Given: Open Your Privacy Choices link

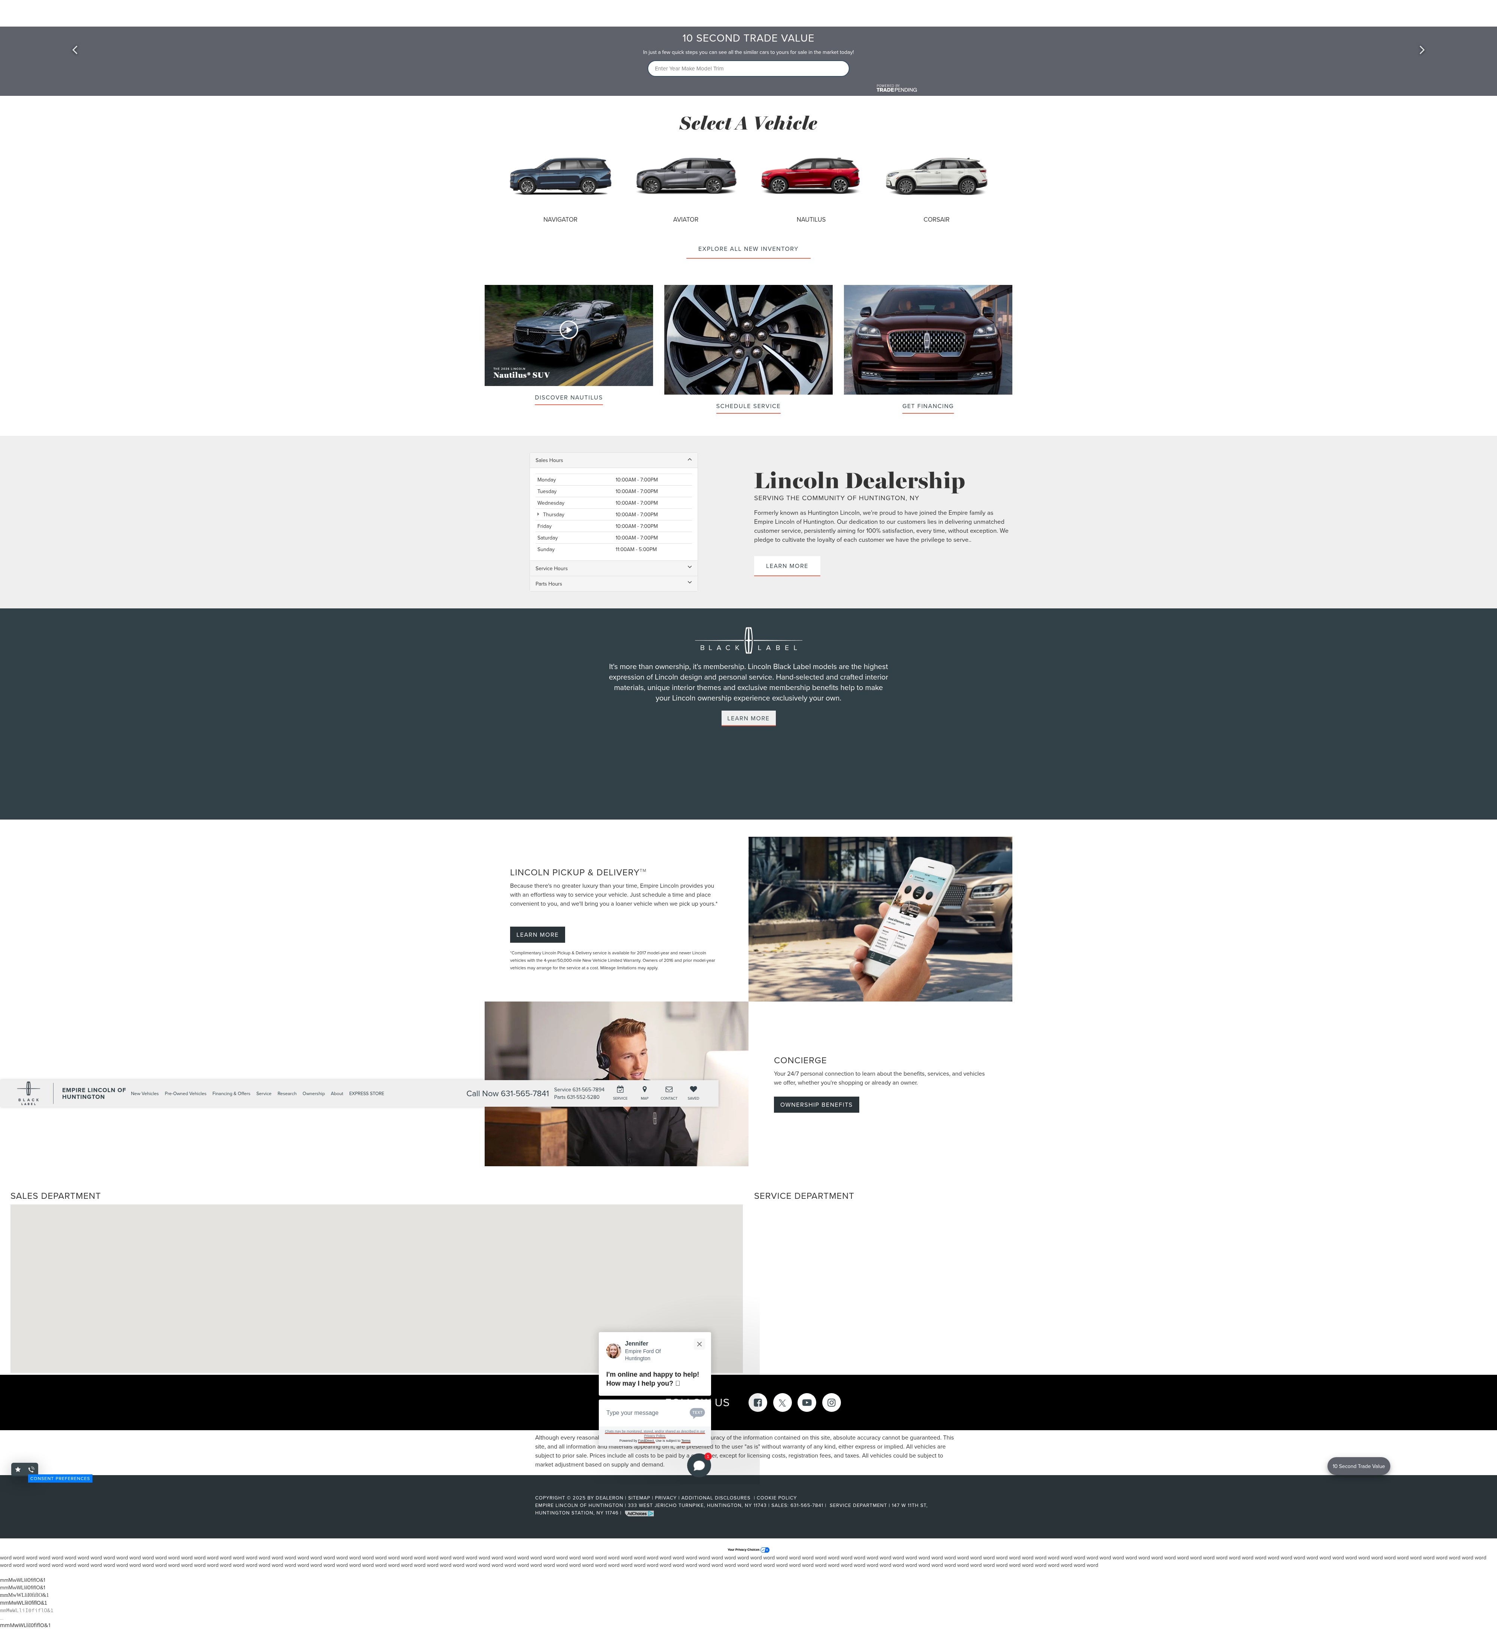Looking at the screenshot, I should pyautogui.click(x=748, y=1550).
